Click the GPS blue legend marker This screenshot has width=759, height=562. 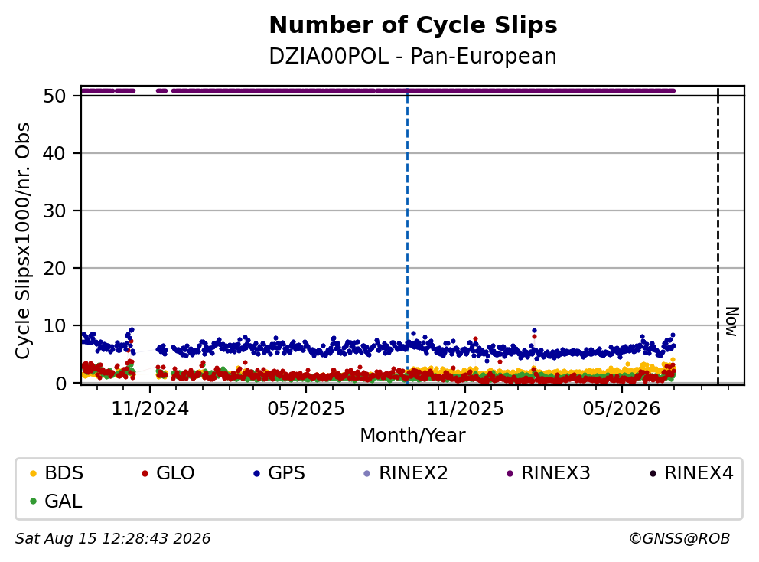(256, 473)
